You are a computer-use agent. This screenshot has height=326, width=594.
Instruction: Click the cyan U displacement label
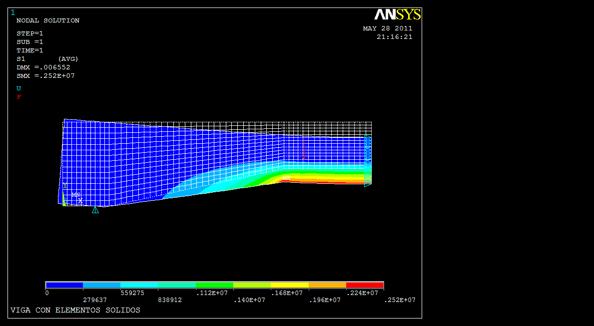19,88
